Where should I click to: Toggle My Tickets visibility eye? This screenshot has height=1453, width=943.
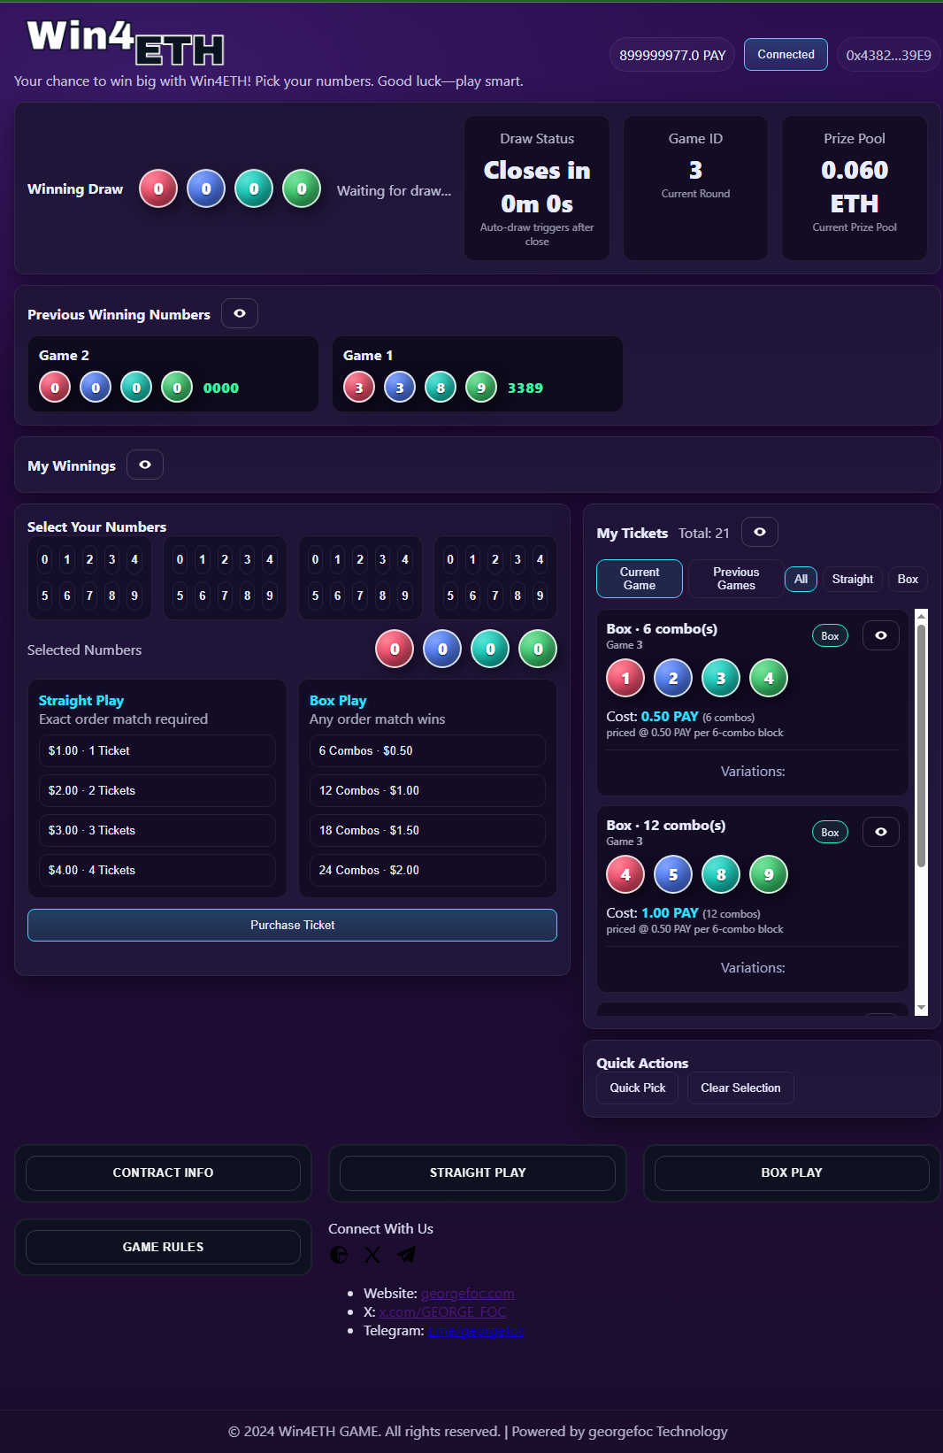(760, 532)
